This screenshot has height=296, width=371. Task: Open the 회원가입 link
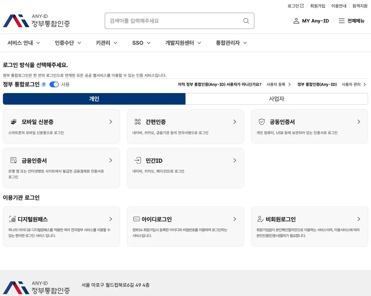(318, 6)
